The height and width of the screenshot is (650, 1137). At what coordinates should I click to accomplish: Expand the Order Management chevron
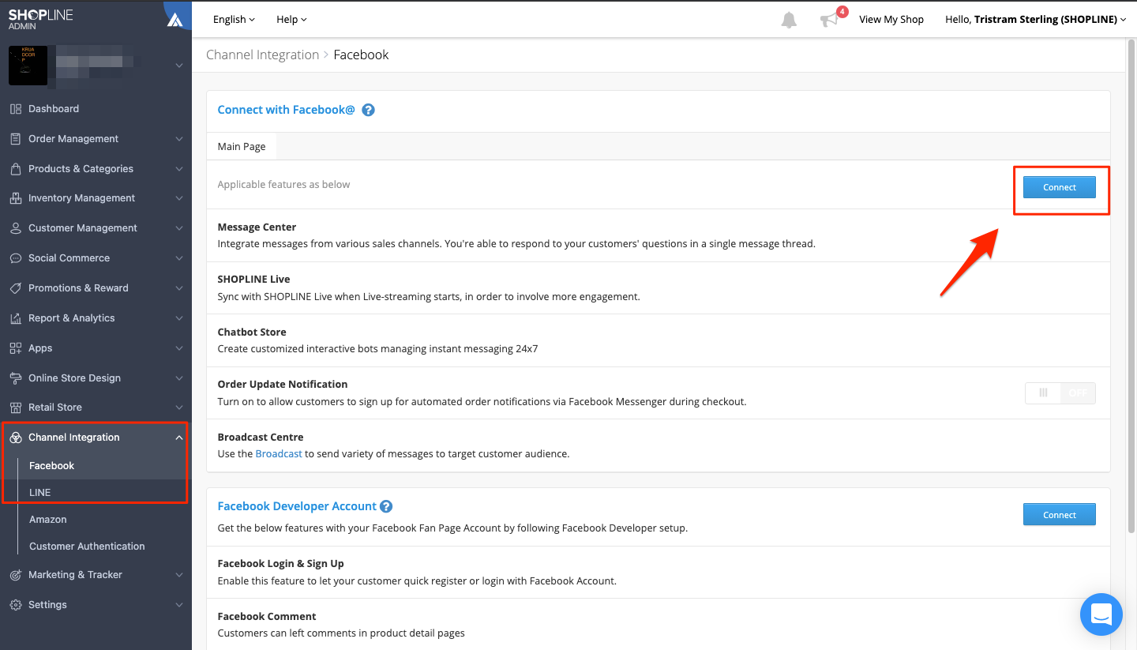(178, 139)
